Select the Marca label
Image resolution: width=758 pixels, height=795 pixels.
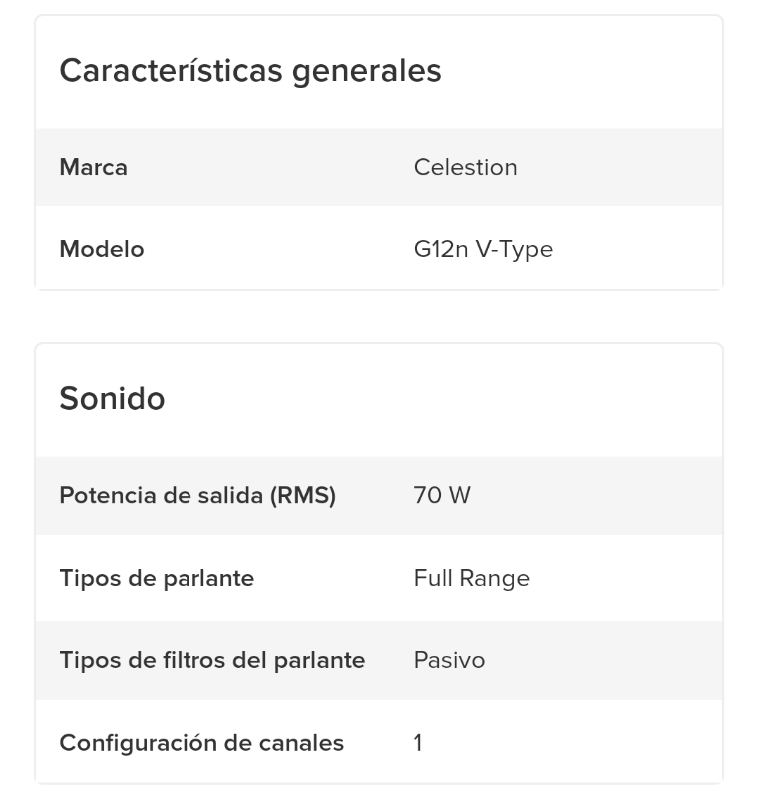(93, 167)
